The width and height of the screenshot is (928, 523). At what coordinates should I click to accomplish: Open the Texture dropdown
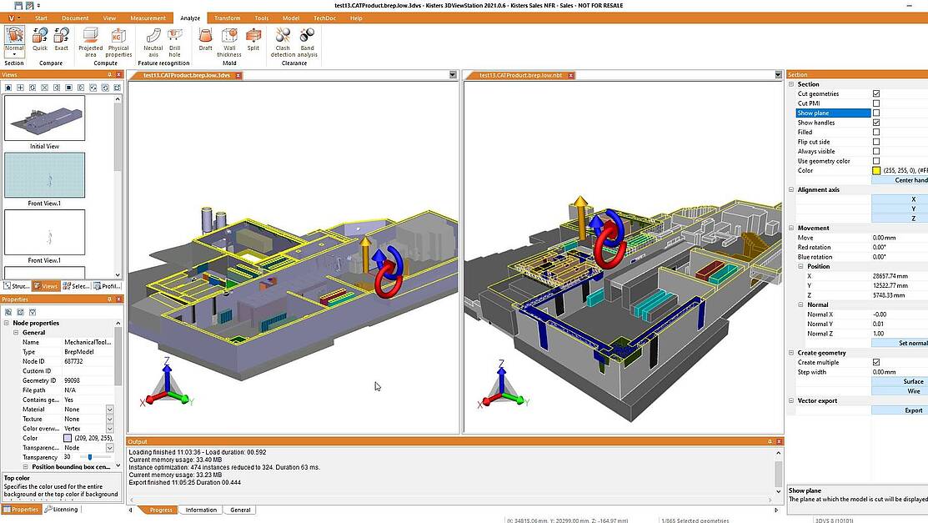coord(109,419)
